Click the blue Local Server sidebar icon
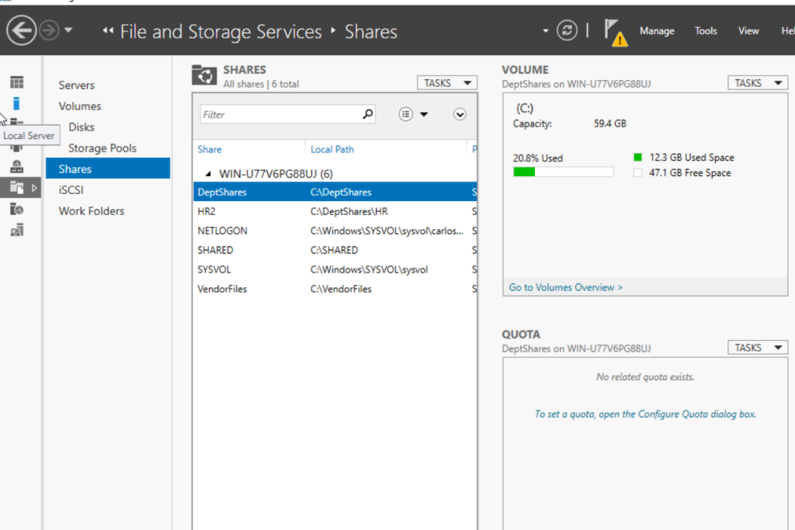The image size is (795, 530). tap(16, 103)
